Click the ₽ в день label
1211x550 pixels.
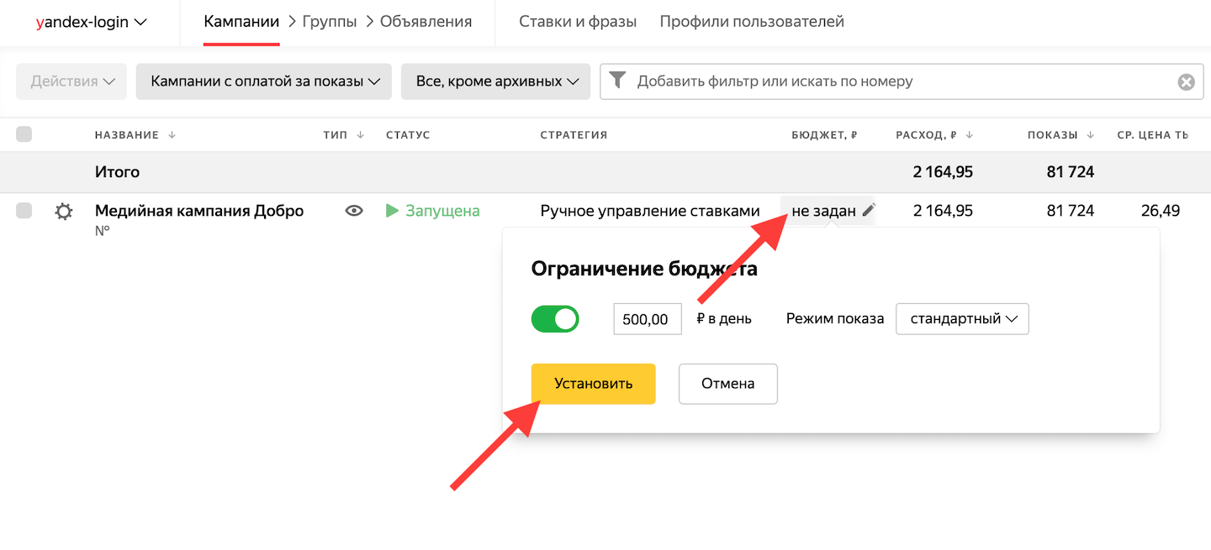pyautogui.click(x=724, y=319)
